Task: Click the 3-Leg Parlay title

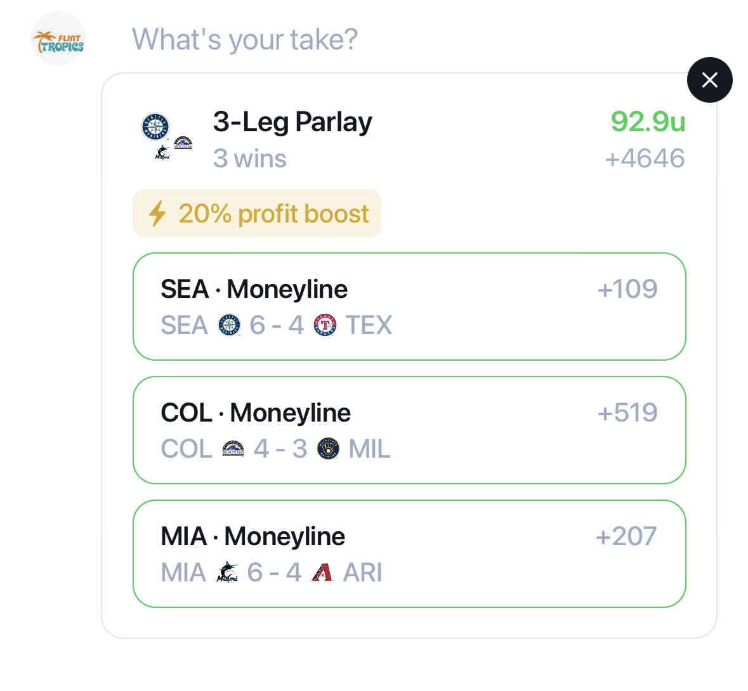Action: (292, 122)
